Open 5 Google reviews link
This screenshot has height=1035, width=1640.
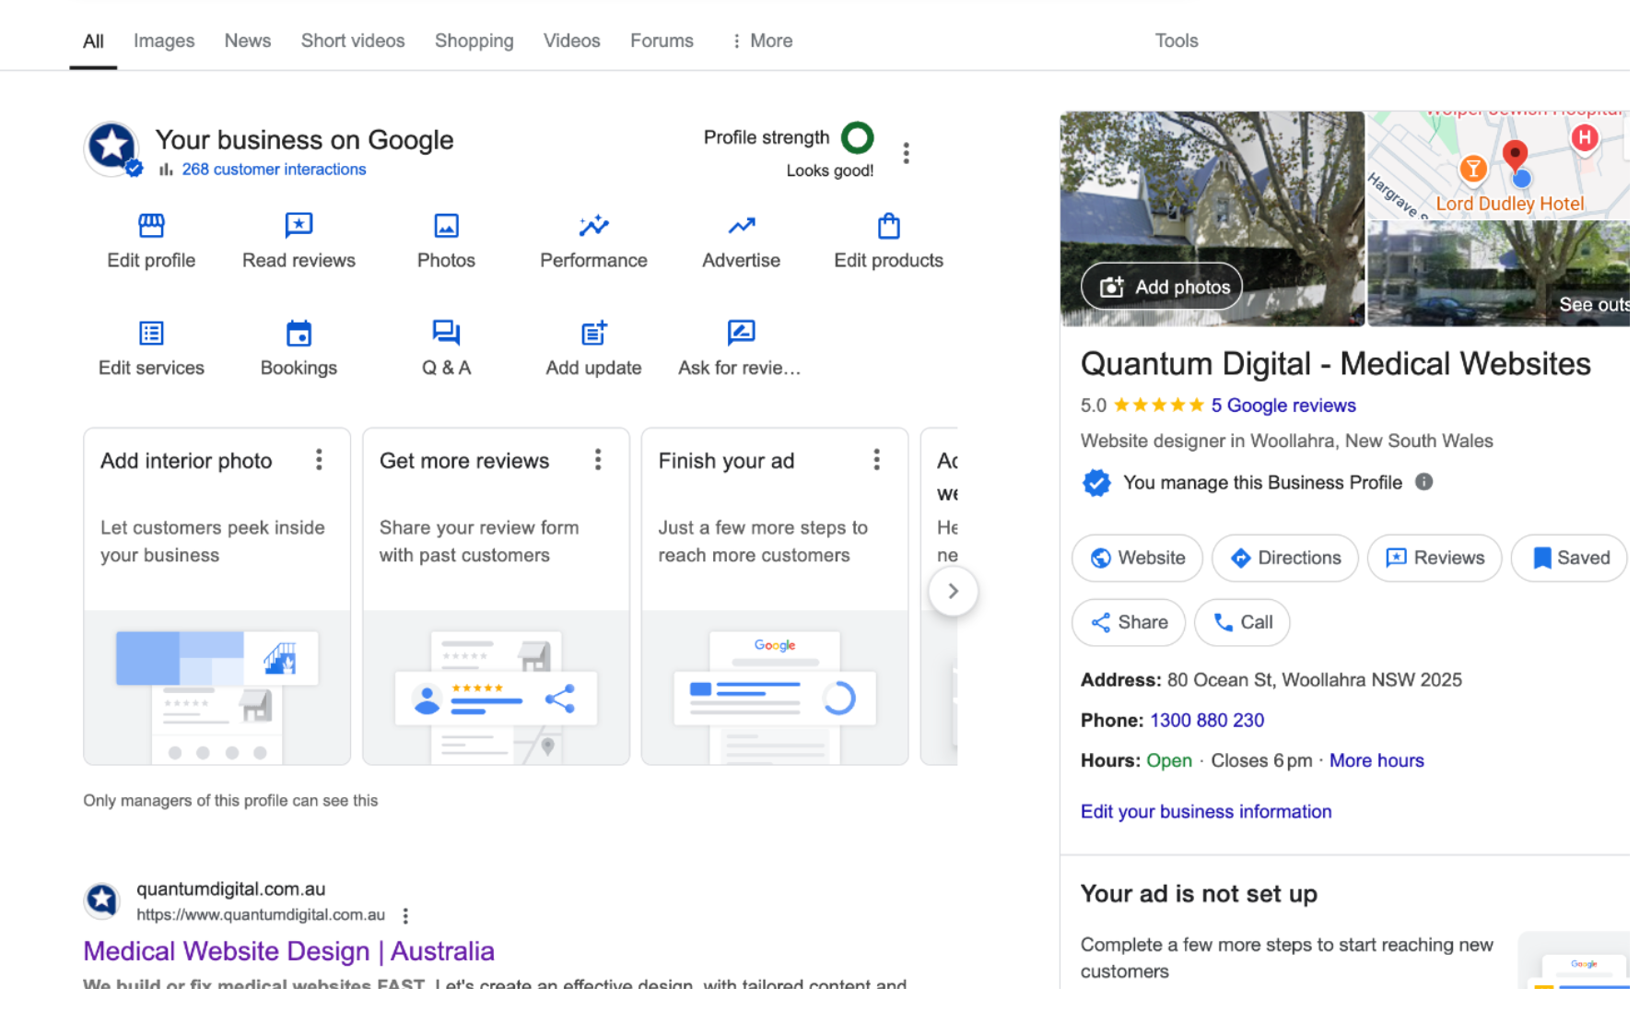click(x=1283, y=406)
